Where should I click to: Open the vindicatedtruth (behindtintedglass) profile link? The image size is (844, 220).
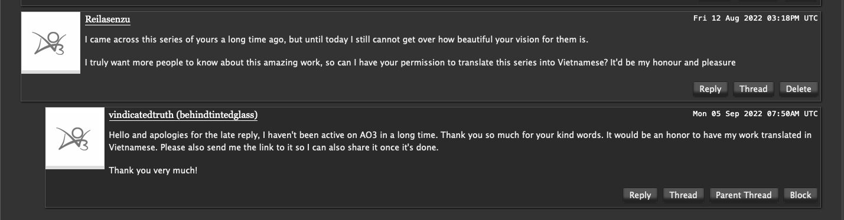(183, 115)
